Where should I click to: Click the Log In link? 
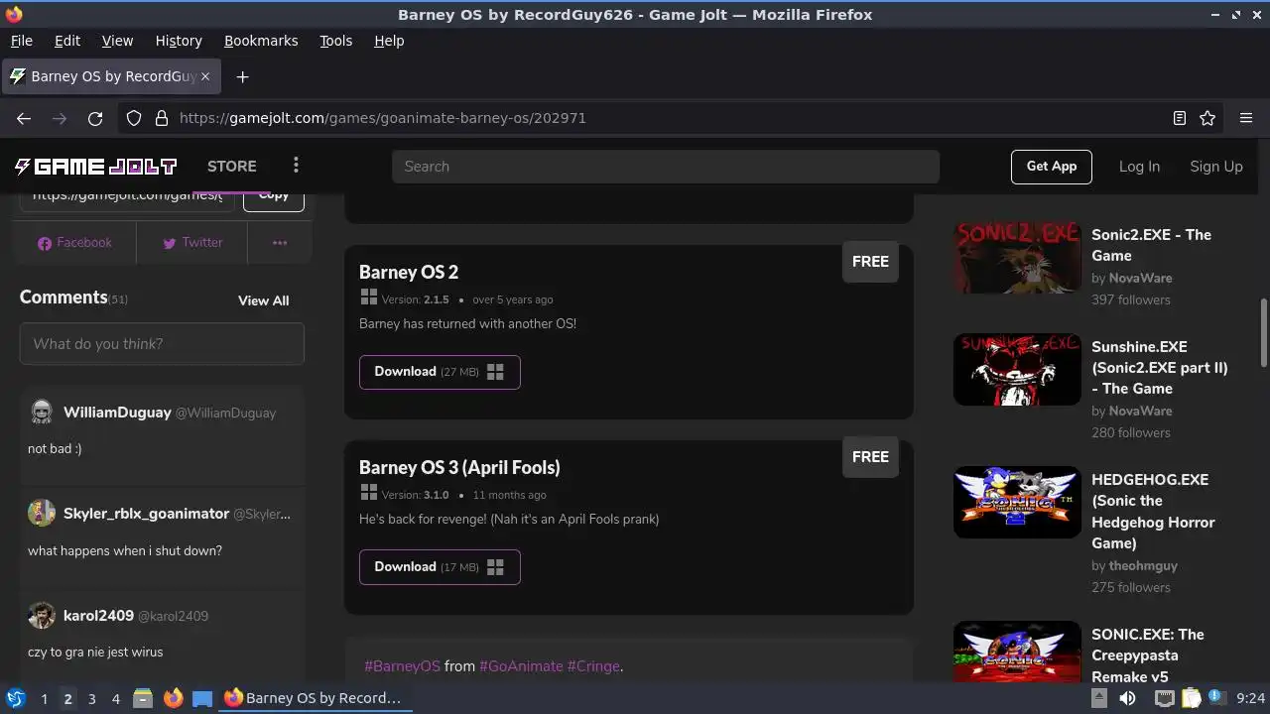(x=1139, y=167)
